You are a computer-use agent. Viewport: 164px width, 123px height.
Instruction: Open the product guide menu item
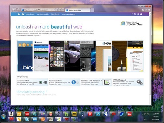pyautogui.click(x=43, y=14)
